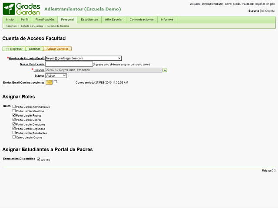Check the send email instructions checkbox
Screen dimensions: 278x208
pyautogui.click(x=55, y=81)
